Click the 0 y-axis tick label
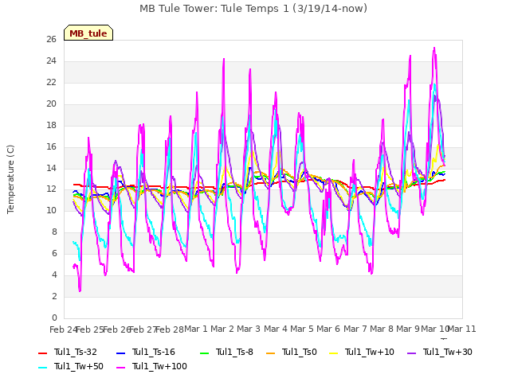 [x=54, y=318]
